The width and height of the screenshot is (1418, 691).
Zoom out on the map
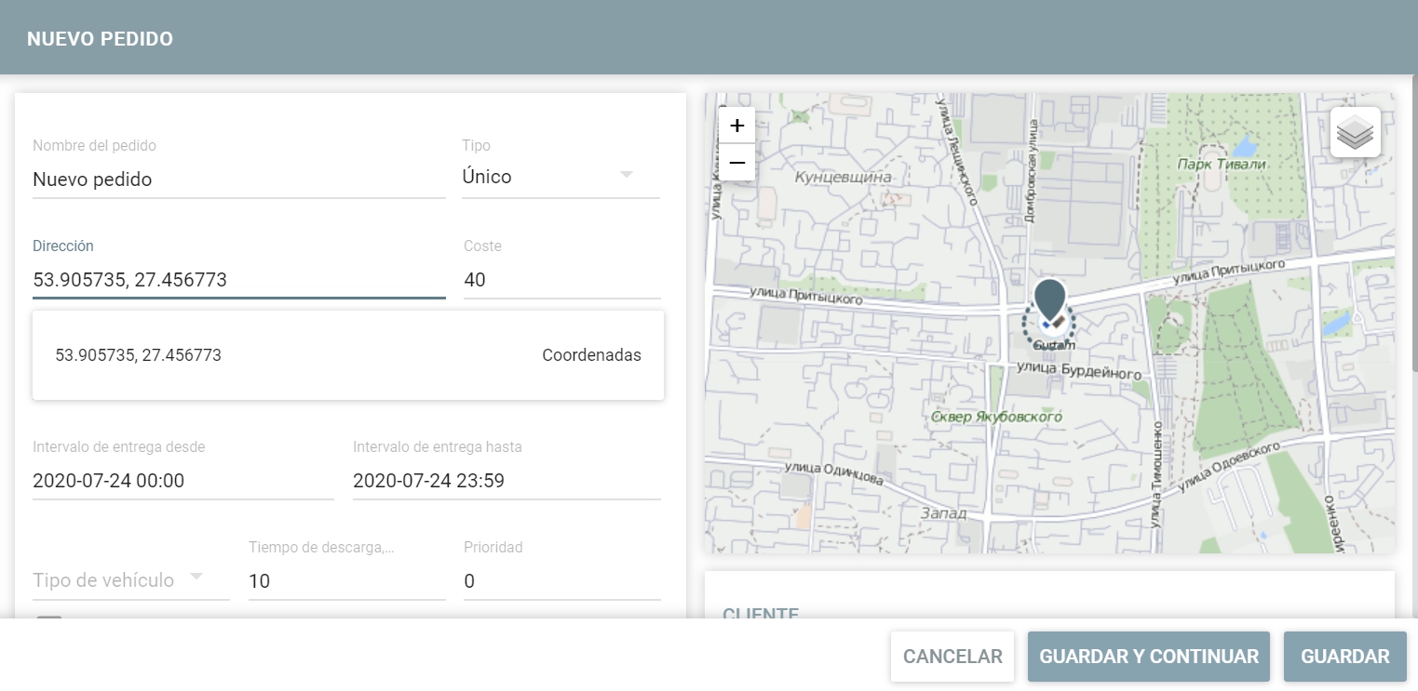(736, 163)
